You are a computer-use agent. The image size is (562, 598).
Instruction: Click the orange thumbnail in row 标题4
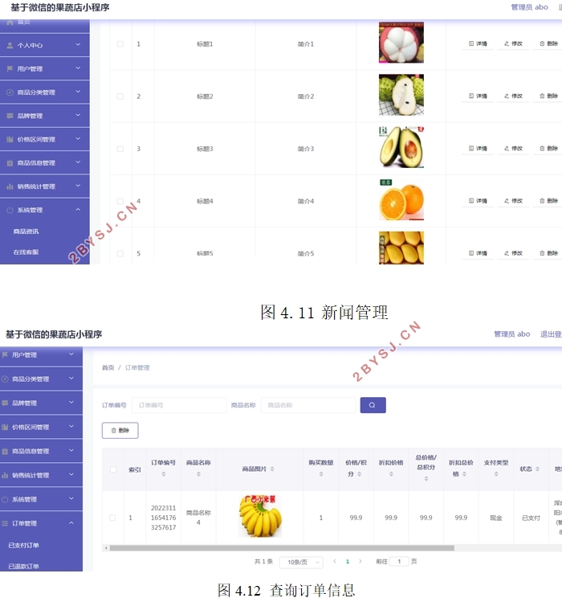click(x=401, y=199)
